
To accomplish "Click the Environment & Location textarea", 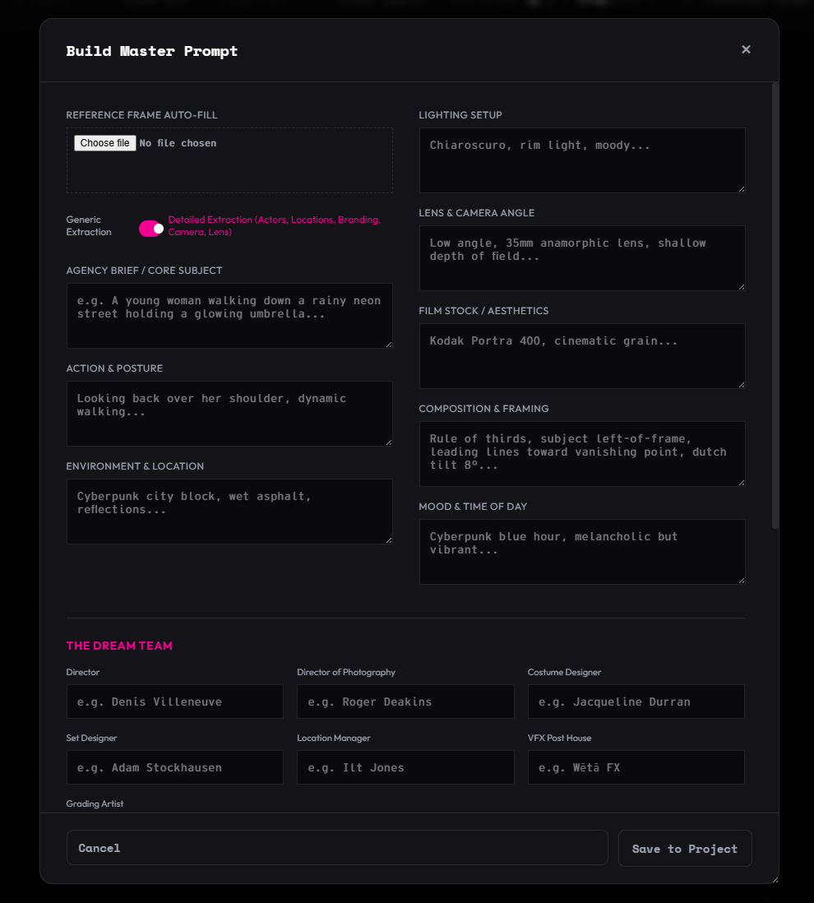I will tap(229, 511).
